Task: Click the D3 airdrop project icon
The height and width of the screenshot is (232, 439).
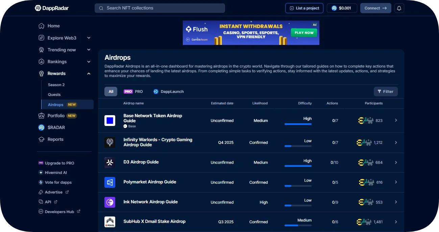Action: [110, 162]
